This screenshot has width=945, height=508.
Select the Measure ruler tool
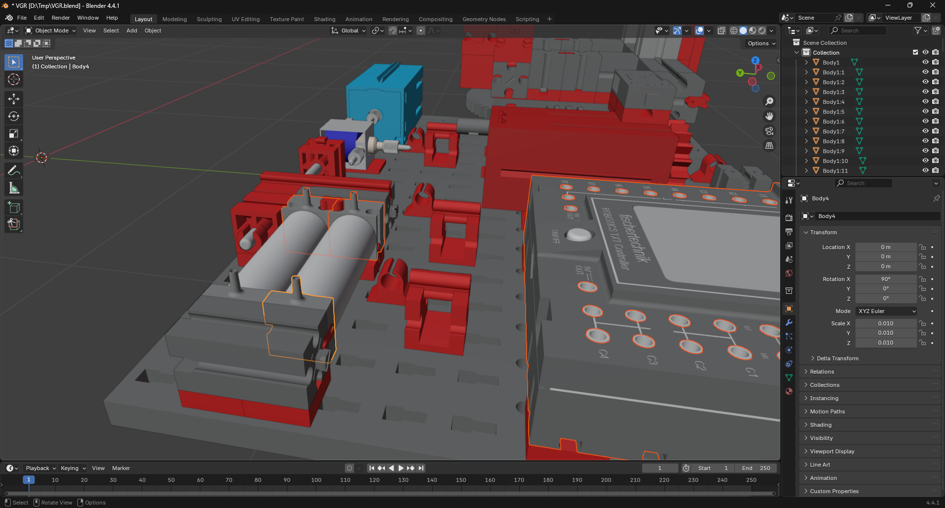pos(14,188)
